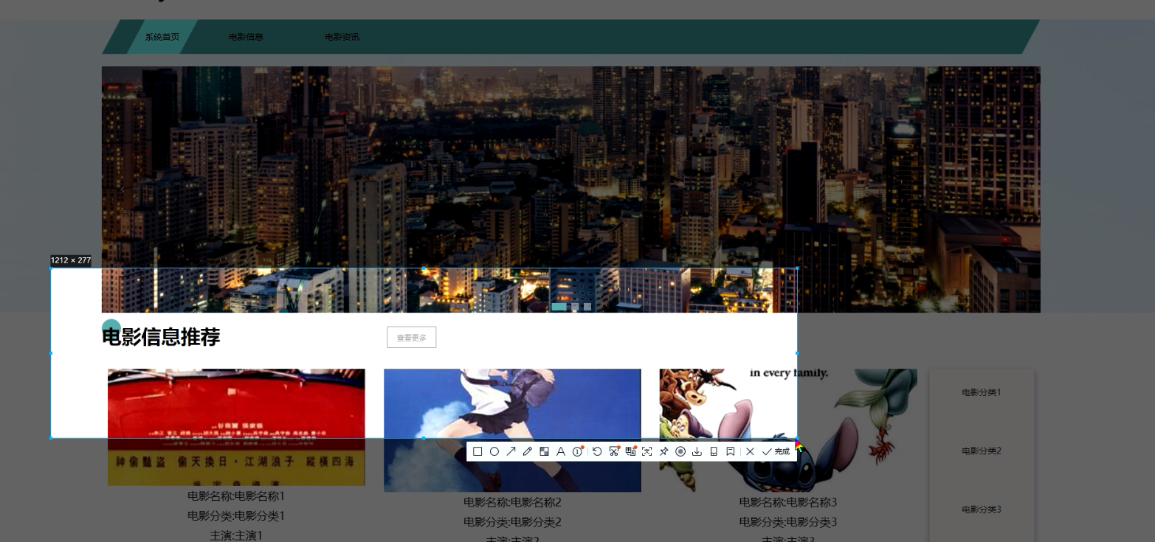
Task: Select the pencil drawing tool
Action: pyautogui.click(x=527, y=451)
